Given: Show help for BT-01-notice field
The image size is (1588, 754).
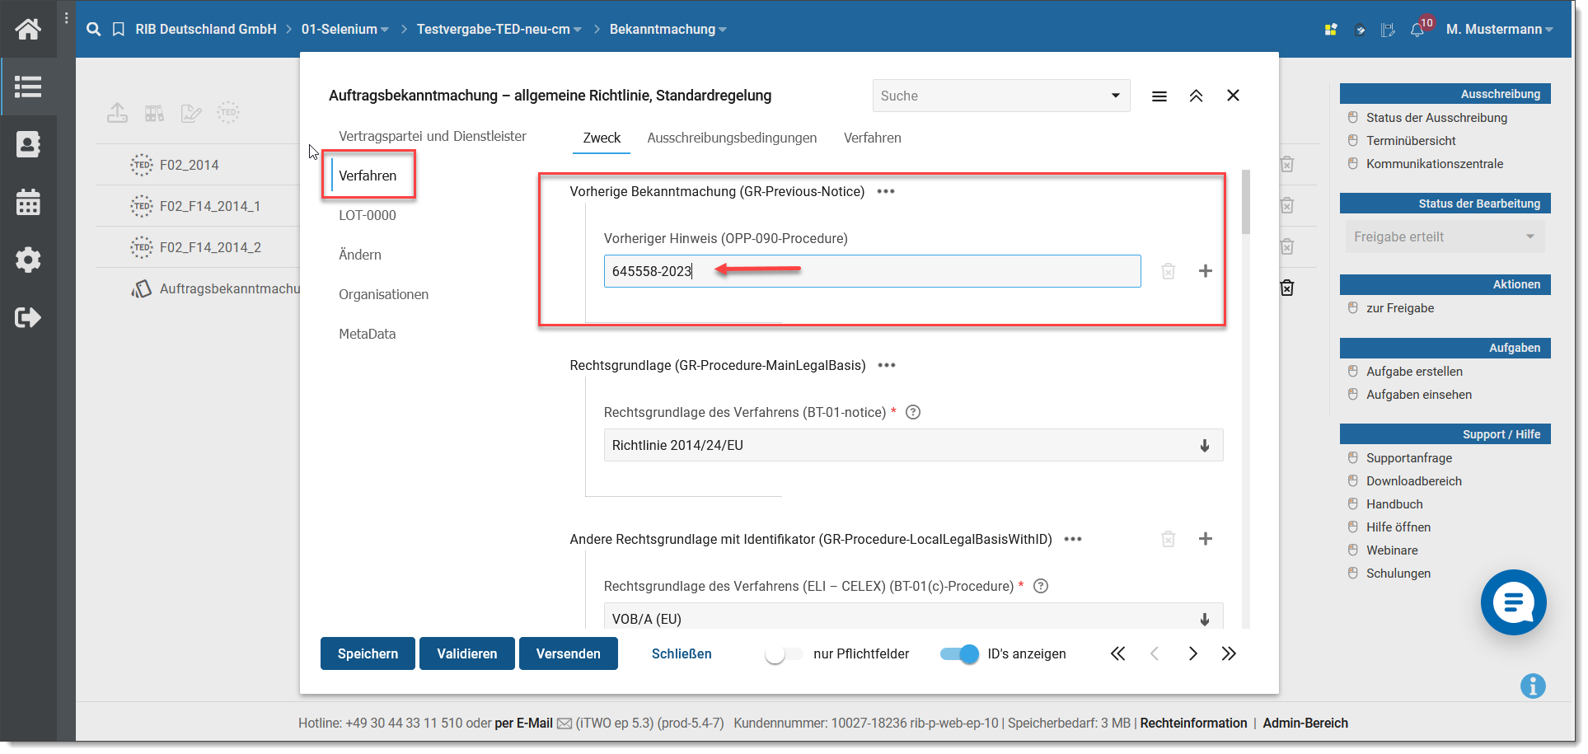Looking at the screenshot, I should 913,412.
